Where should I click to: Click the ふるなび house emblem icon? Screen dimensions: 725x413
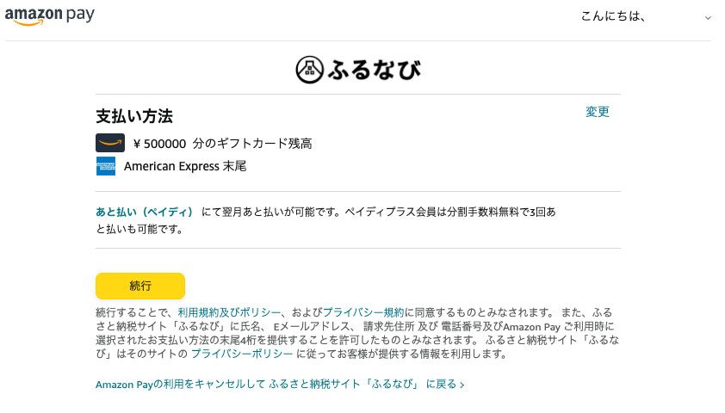[309, 70]
